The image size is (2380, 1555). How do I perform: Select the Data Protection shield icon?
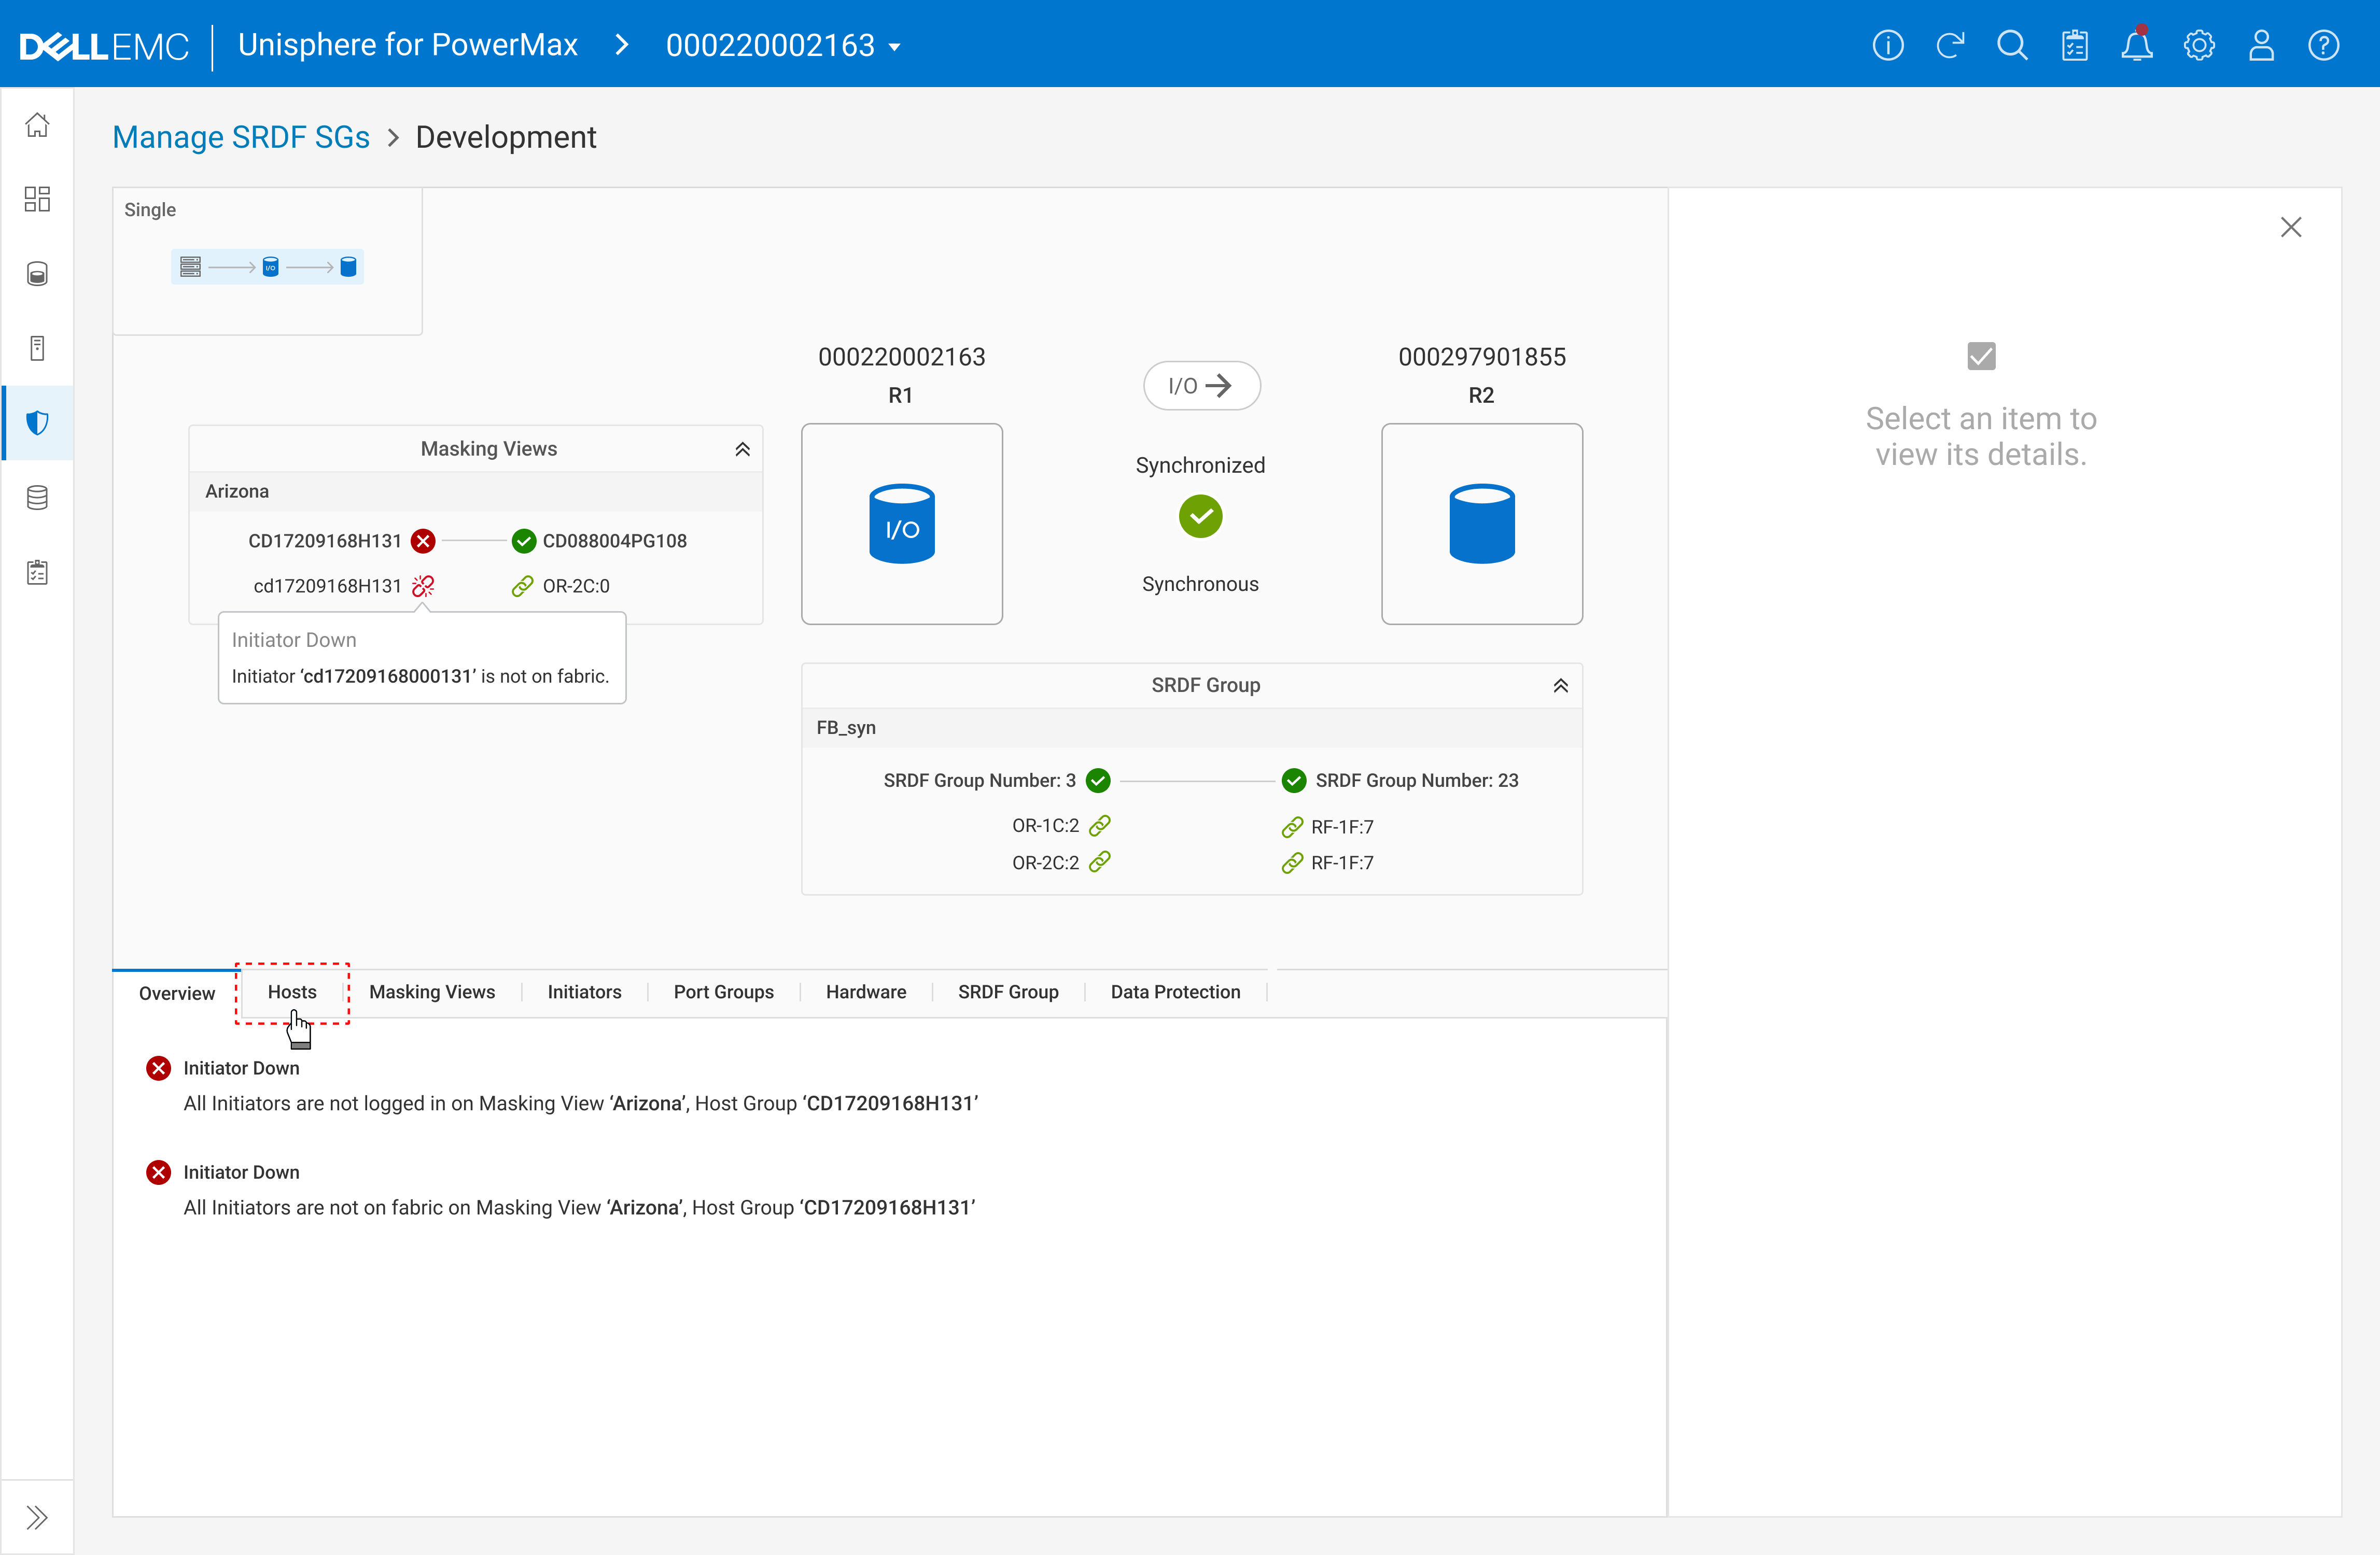pyautogui.click(x=37, y=423)
